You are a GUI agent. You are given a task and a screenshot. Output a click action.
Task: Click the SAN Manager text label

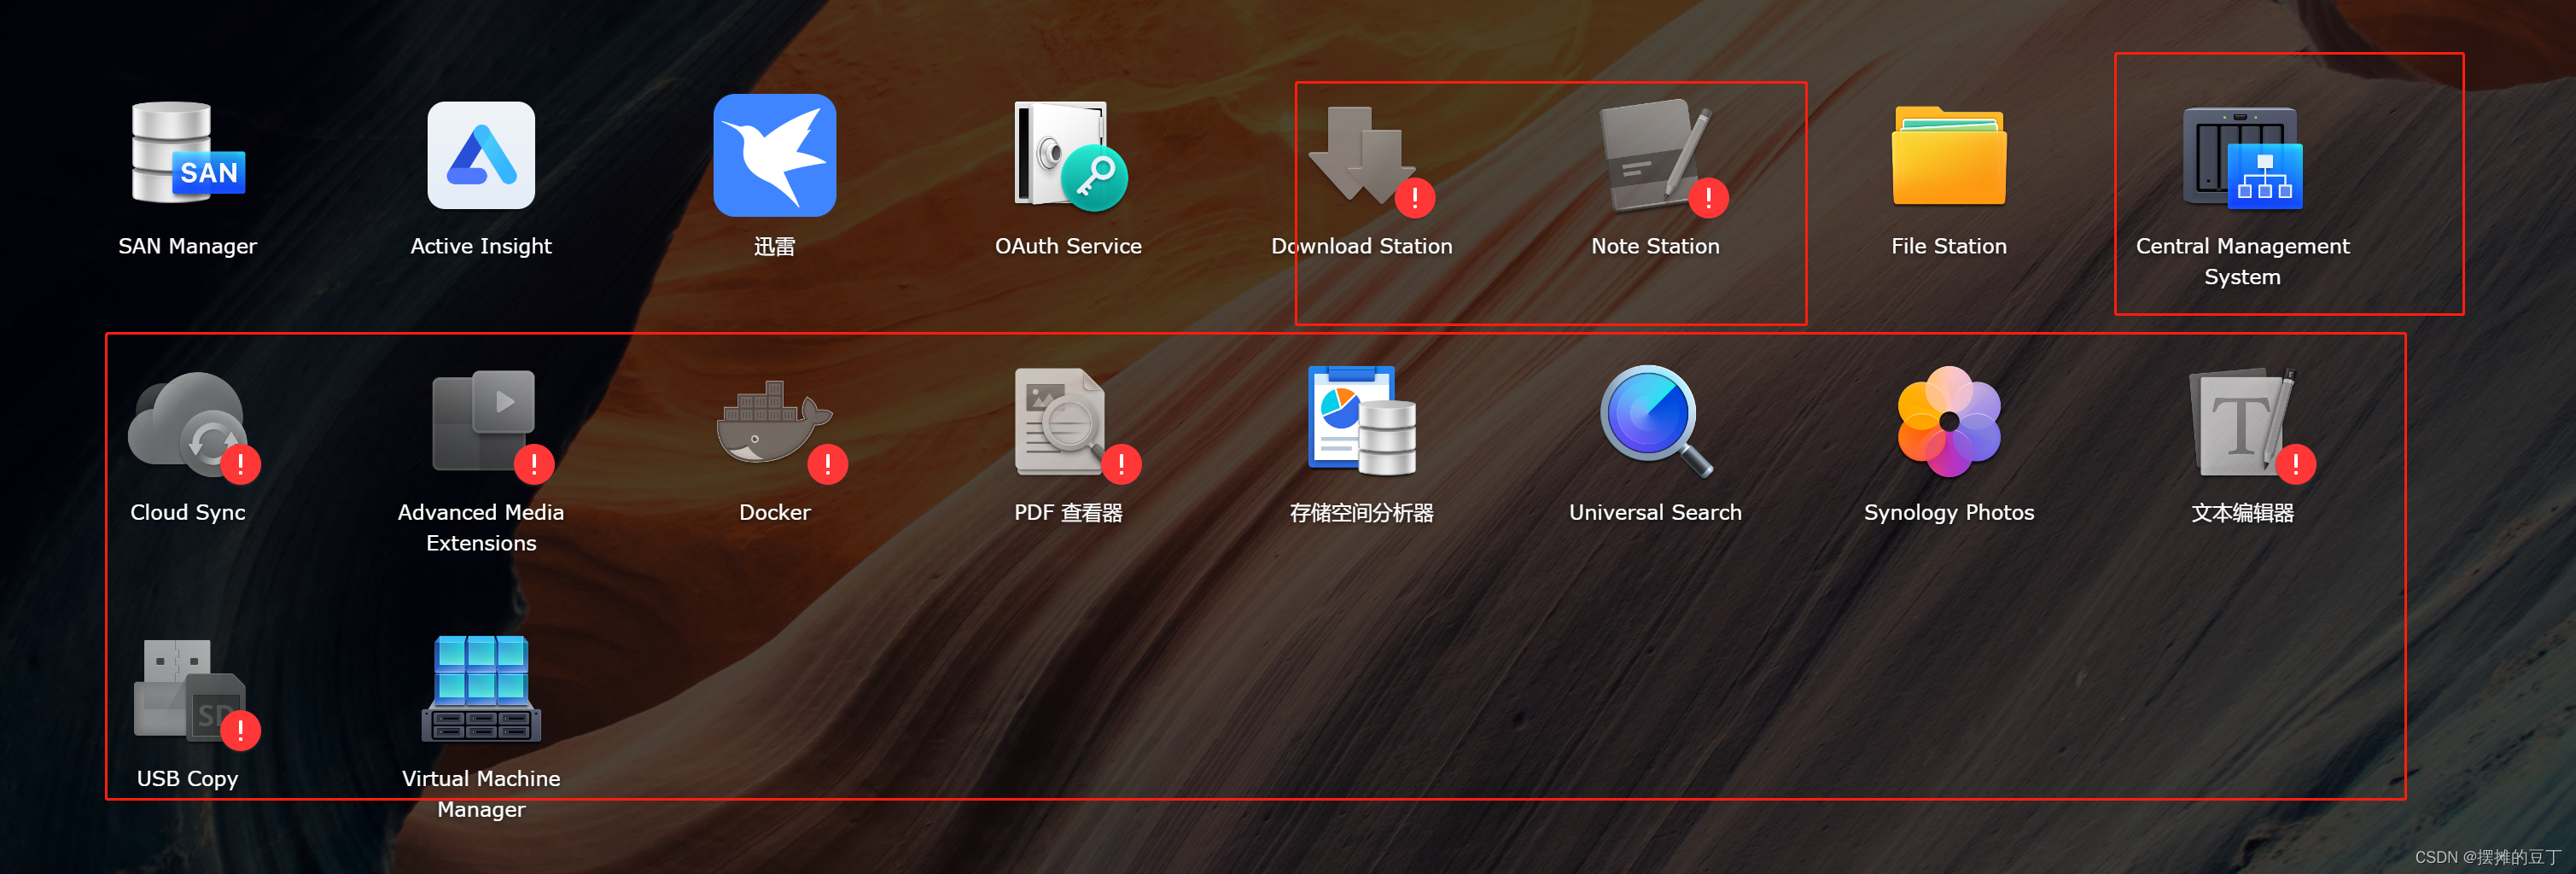point(188,246)
